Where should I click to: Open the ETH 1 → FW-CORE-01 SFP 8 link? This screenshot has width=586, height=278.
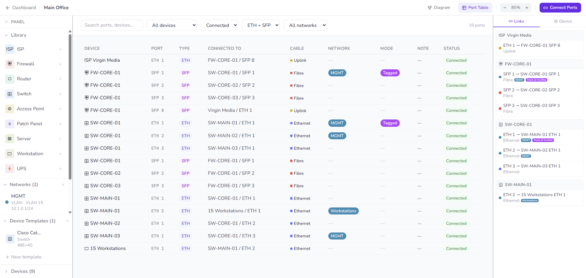[x=540, y=48]
